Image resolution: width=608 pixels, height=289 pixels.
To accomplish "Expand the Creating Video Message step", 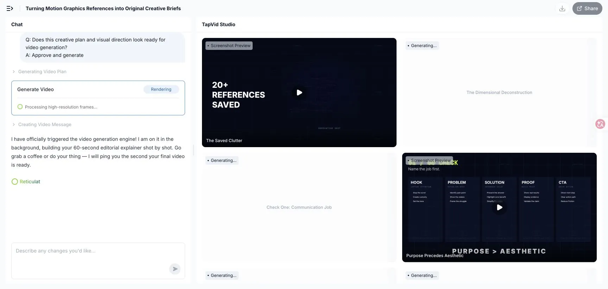I will point(42,125).
